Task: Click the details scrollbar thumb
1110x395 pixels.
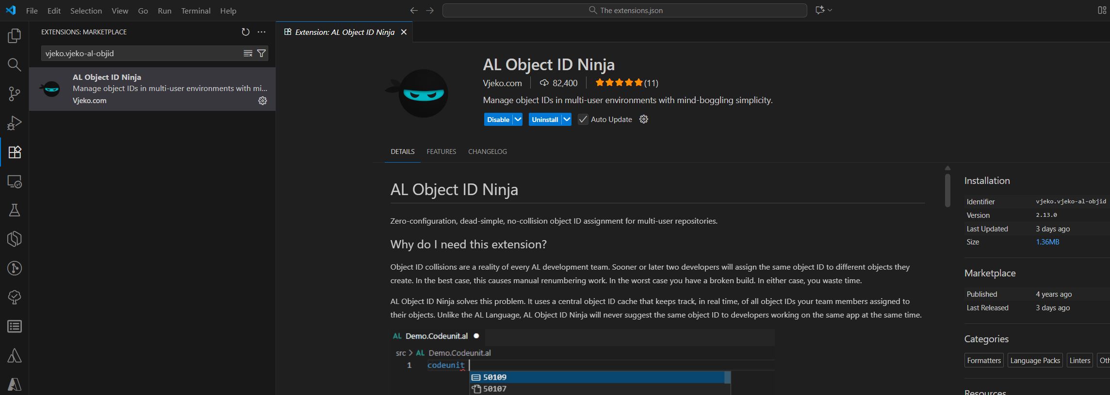Action: (947, 190)
